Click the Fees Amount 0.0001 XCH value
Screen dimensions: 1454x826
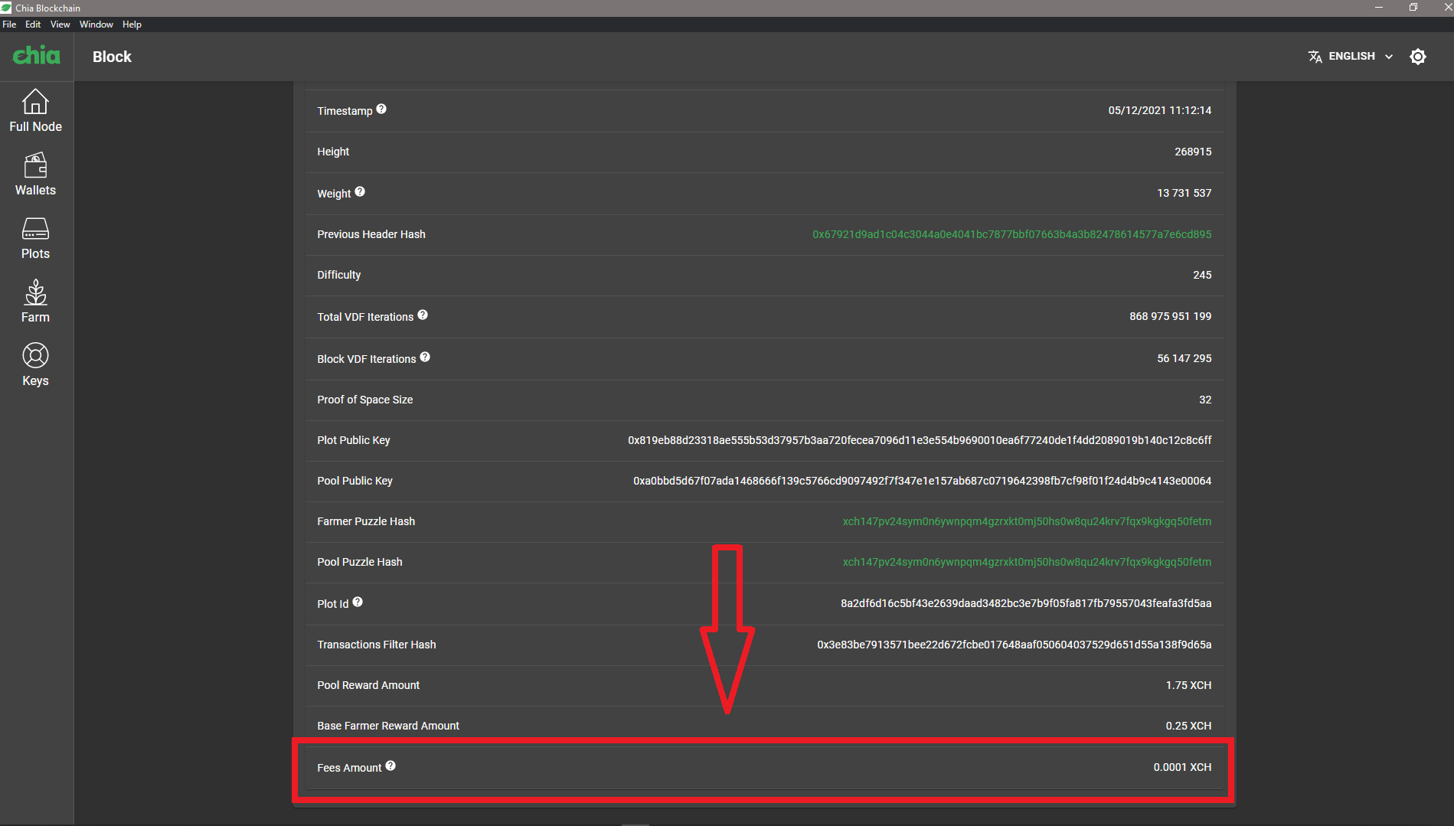1182,767
